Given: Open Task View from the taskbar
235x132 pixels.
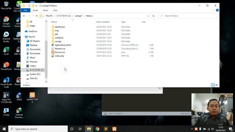Looking at the screenshot, I should point(80,129).
